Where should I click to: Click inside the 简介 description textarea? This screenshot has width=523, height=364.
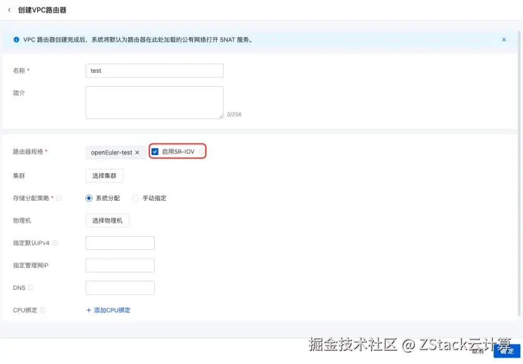tap(154, 102)
